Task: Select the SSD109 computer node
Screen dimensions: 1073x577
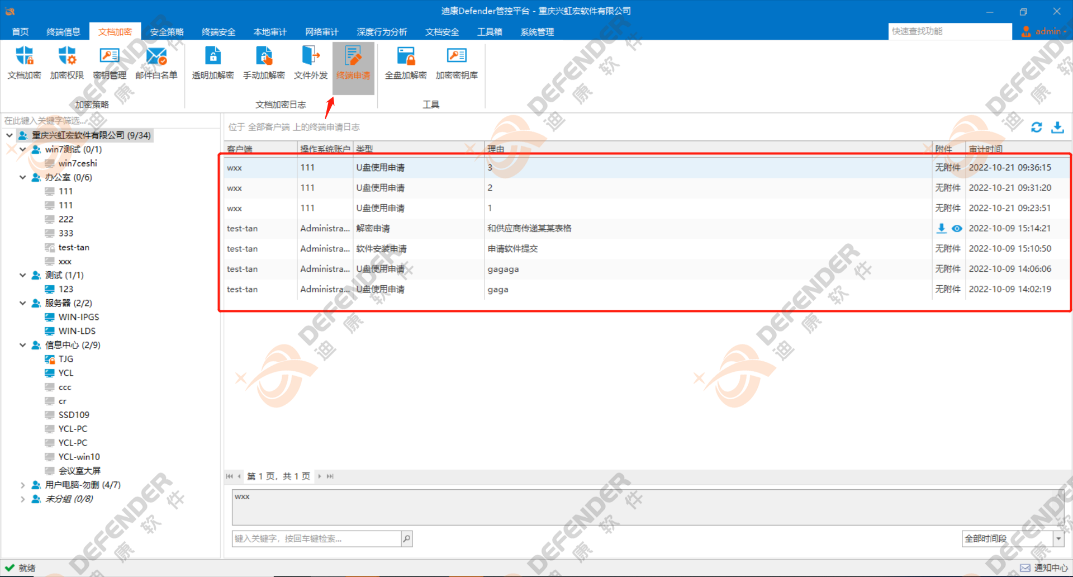Action: point(74,415)
